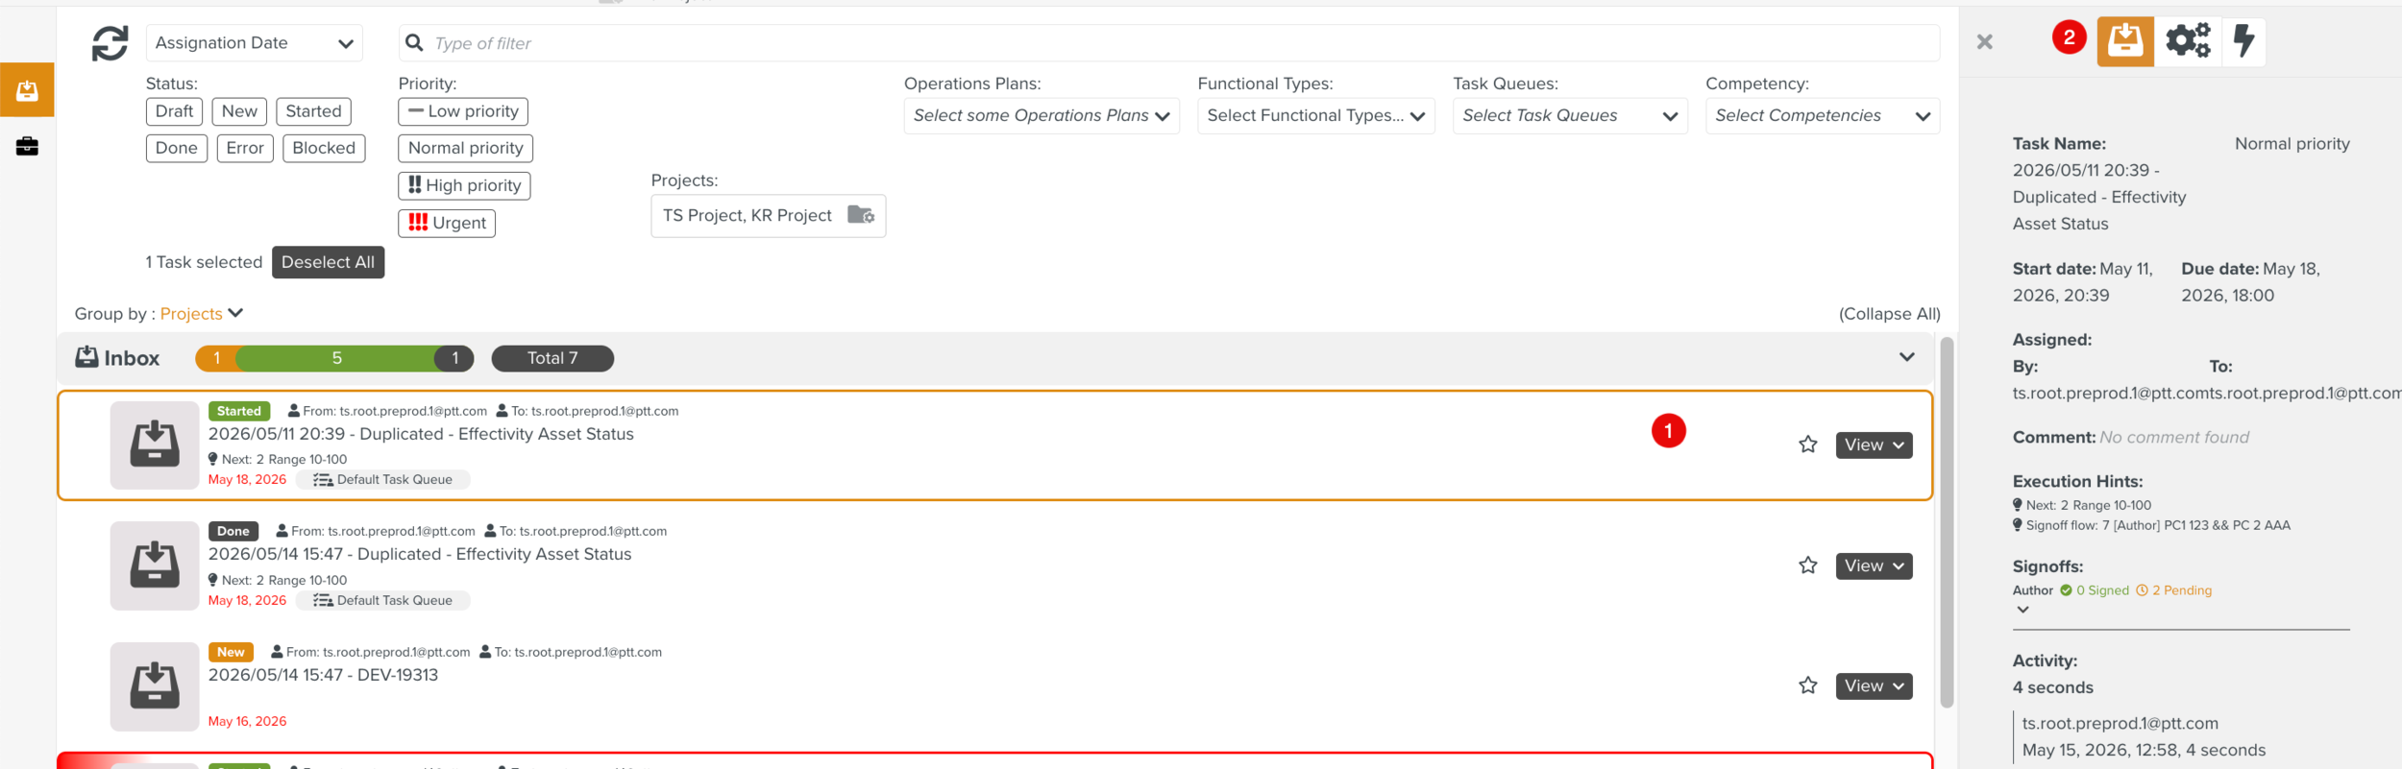Open the Competency dropdown
The height and width of the screenshot is (769, 2402).
1823,116
